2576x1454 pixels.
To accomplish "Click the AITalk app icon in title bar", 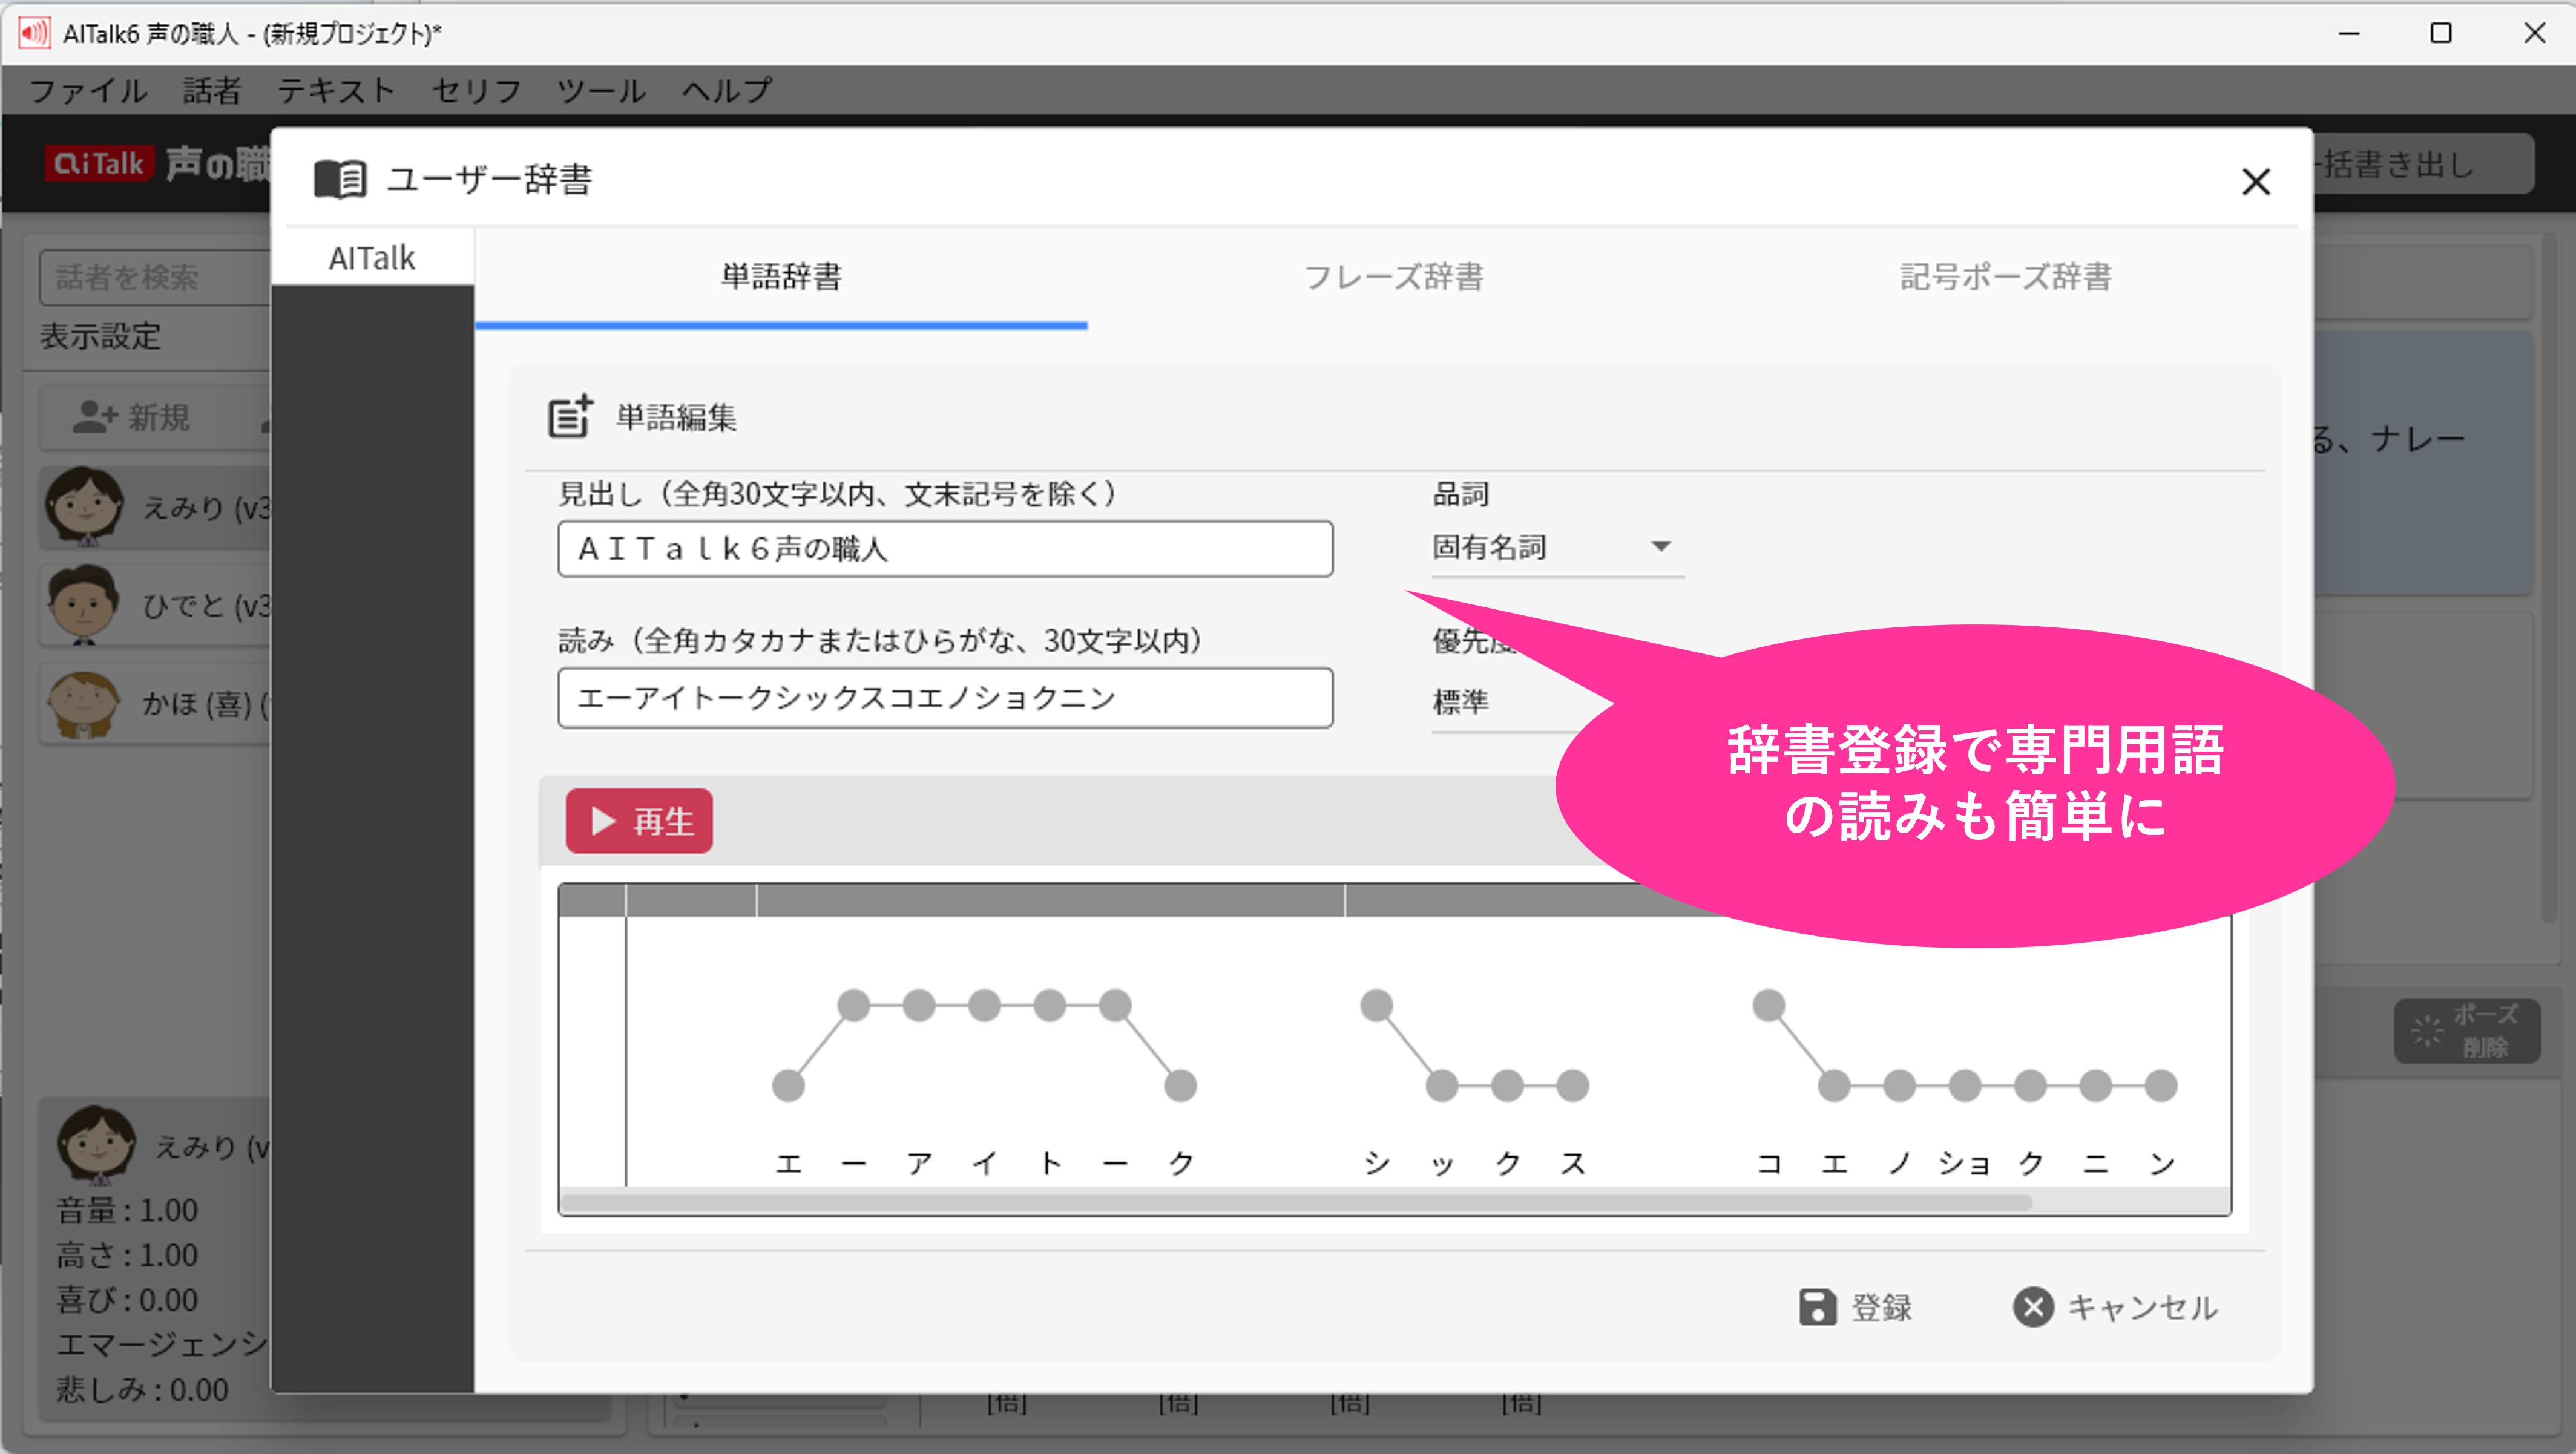I will click(33, 33).
